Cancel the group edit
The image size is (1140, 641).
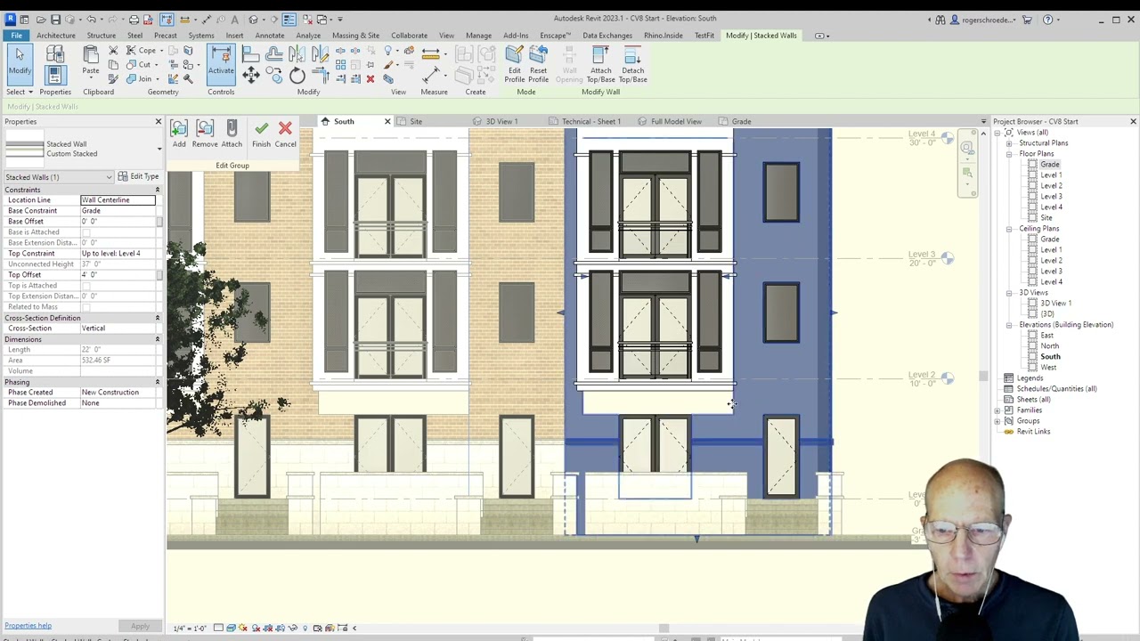point(285,134)
